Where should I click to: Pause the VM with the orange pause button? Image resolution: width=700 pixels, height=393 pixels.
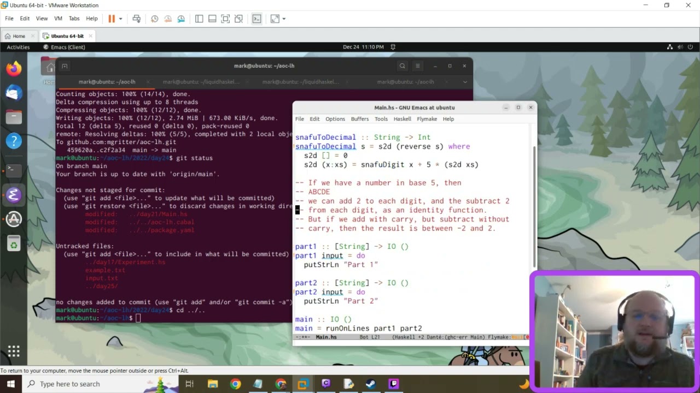(112, 19)
